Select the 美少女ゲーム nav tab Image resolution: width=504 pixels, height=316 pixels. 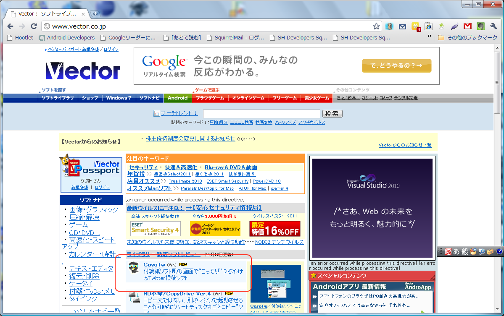(x=317, y=98)
